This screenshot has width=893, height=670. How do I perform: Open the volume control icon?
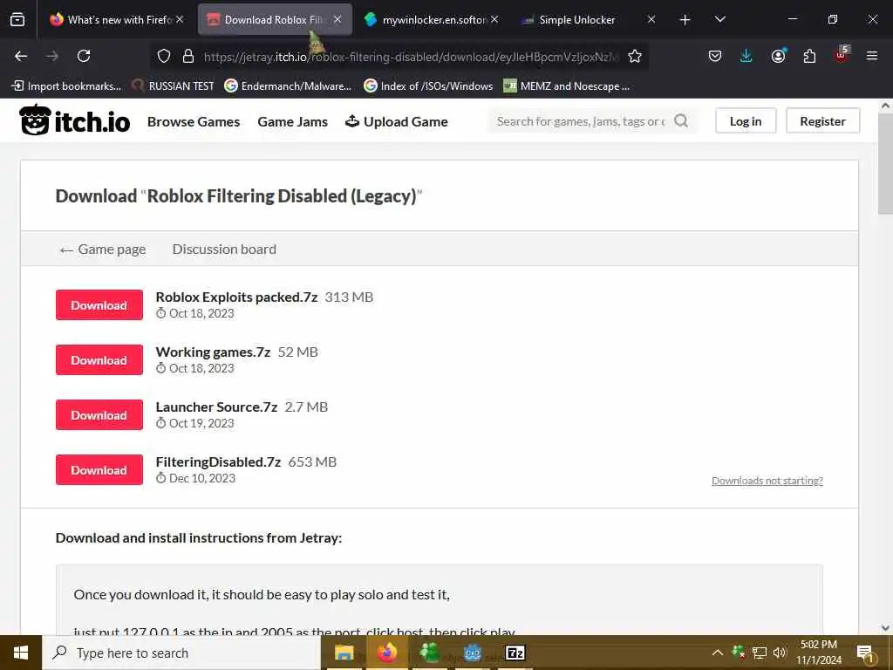(x=779, y=653)
